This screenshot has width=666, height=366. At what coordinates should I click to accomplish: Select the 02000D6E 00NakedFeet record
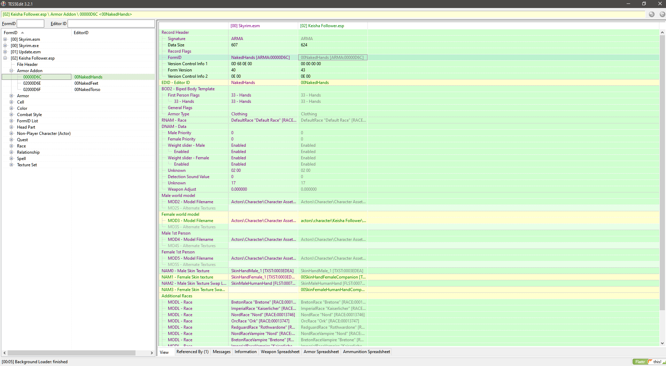[x=78, y=83]
